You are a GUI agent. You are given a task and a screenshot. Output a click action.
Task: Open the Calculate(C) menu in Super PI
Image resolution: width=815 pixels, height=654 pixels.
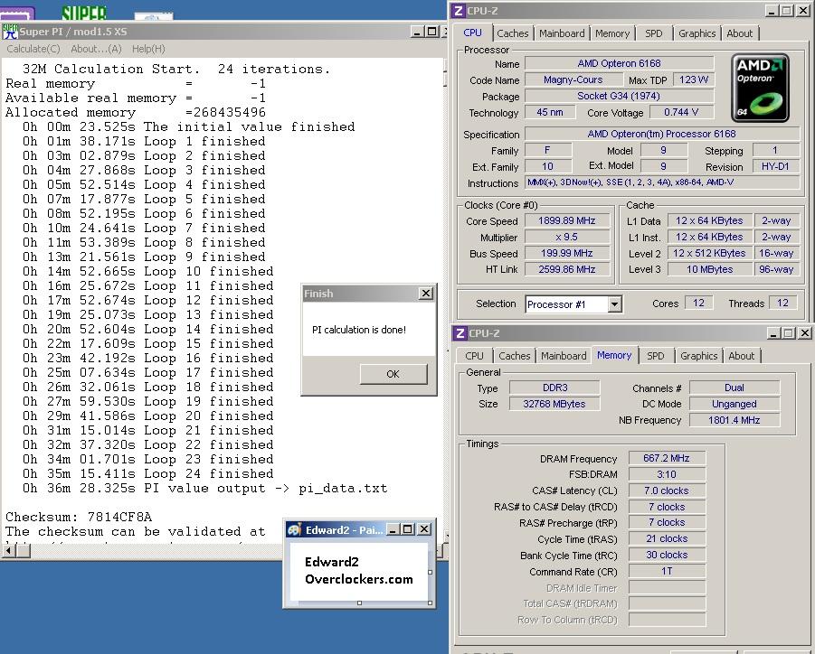(33, 49)
